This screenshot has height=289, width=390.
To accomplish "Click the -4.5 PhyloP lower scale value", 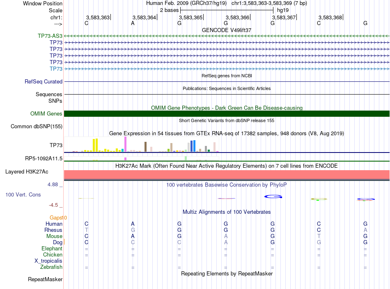I will click(x=53, y=205).
